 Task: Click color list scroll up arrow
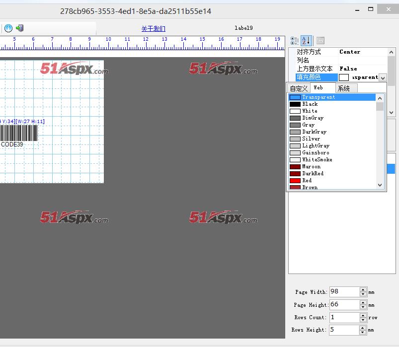[380, 98]
